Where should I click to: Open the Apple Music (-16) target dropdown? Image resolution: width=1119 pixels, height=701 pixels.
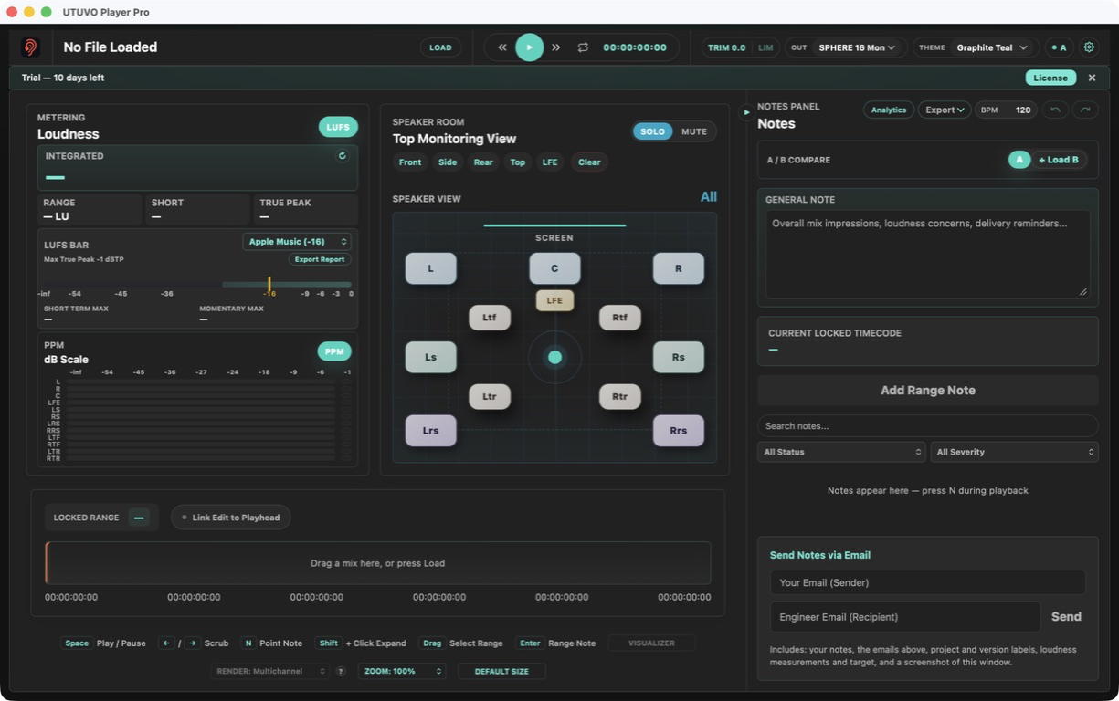(x=297, y=242)
